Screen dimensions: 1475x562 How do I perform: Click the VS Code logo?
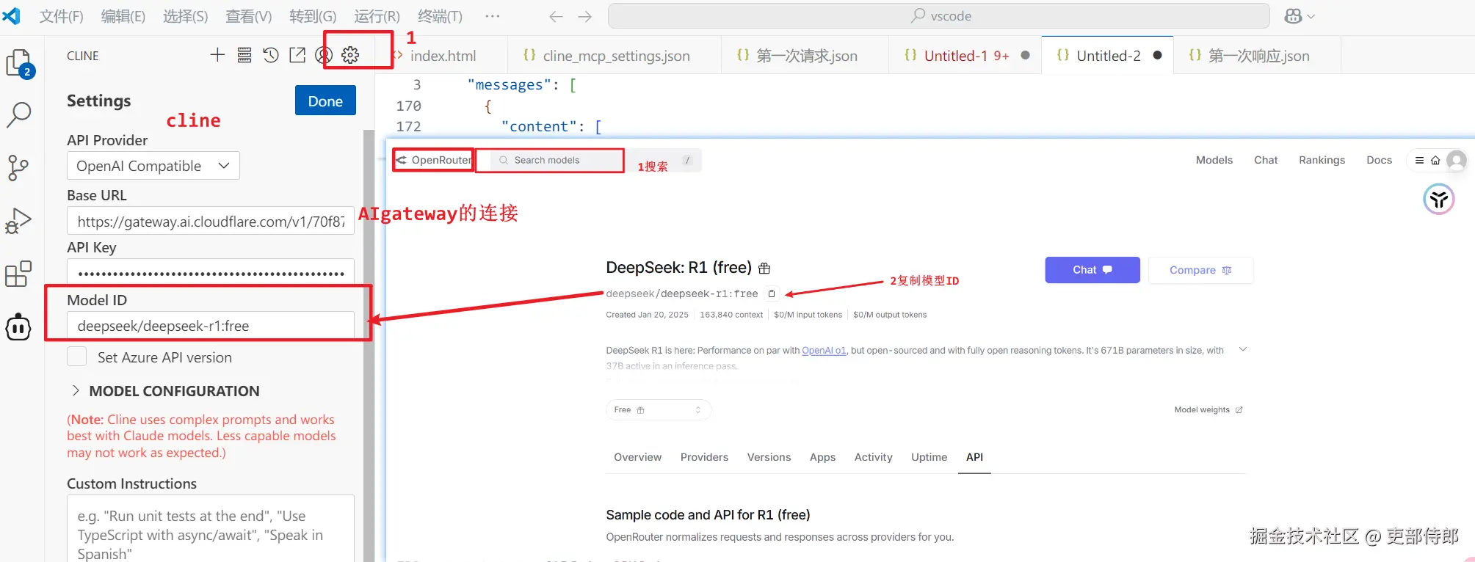(x=12, y=15)
